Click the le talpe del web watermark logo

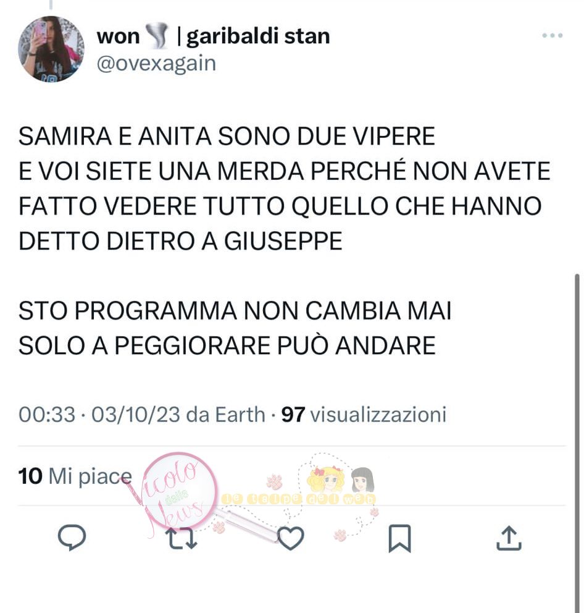(299, 499)
